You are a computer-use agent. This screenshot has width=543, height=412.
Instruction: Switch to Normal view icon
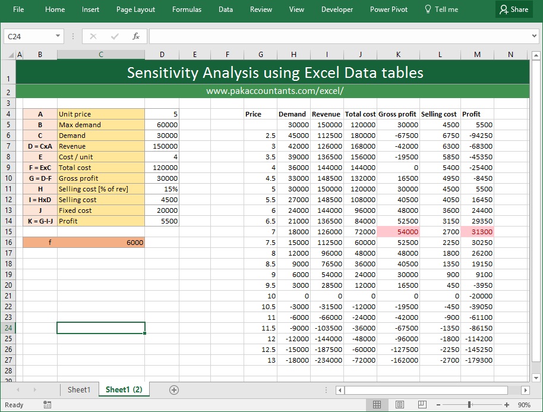(377, 404)
